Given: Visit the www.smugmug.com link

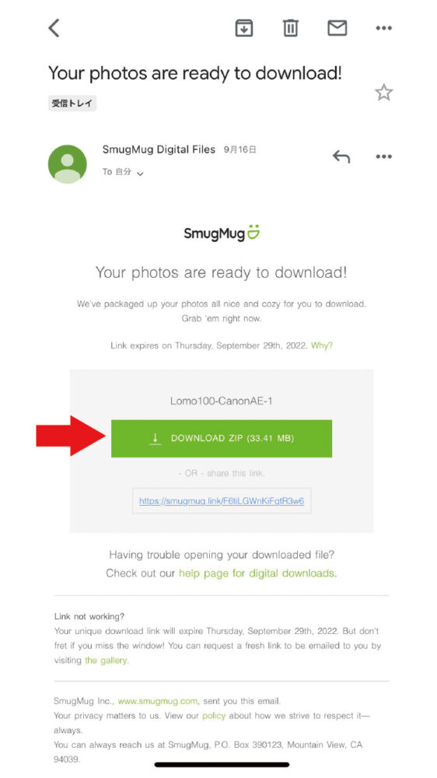Looking at the screenshot, I should tap(158, 701).
